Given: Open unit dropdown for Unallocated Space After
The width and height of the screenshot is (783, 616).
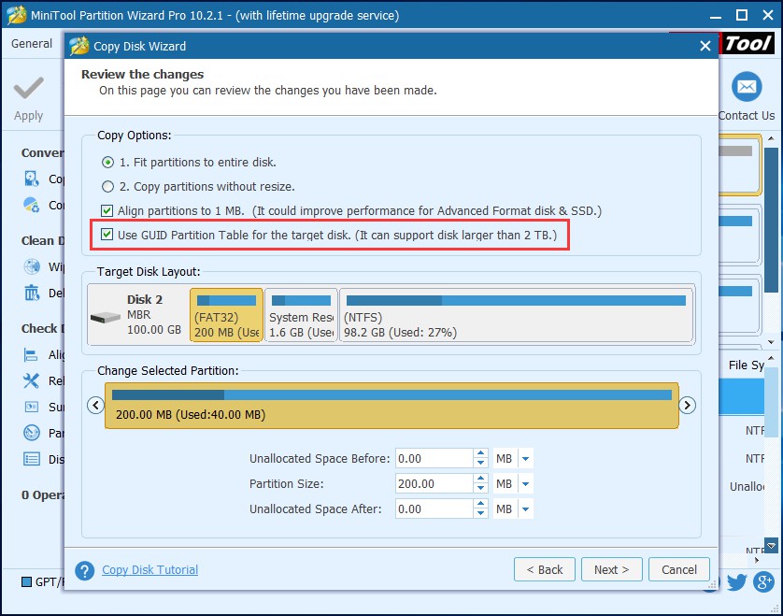Looking at the screenshot, I should pos(525,509).
